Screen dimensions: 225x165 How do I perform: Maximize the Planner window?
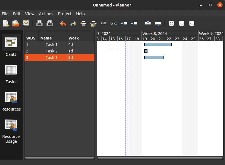point(210,5)
